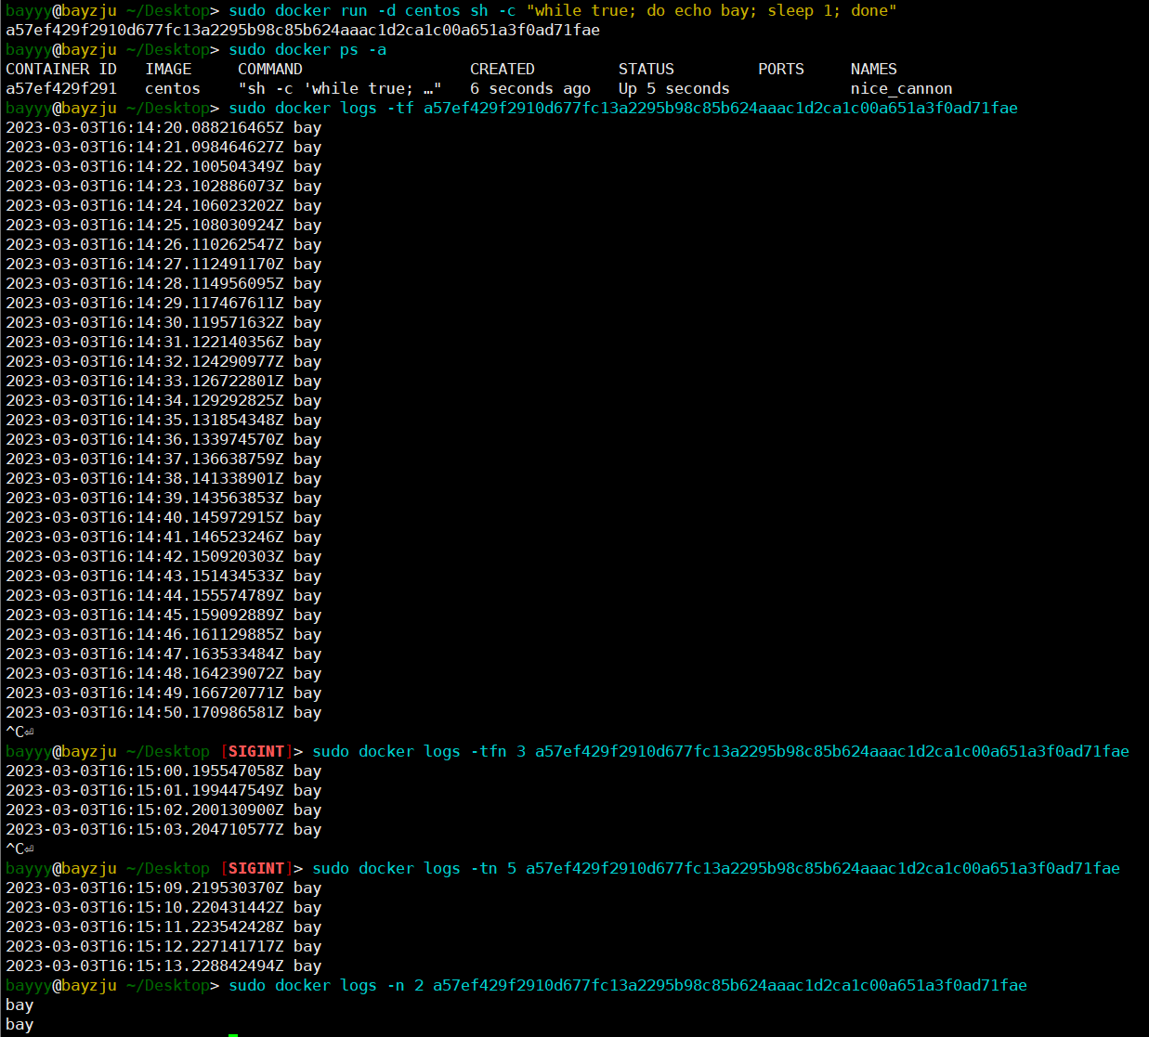Image resolution: width=1149 pixels, height=1037 pixels.
Task: Click the green terminal cursor
Action: coord(233,1034)
